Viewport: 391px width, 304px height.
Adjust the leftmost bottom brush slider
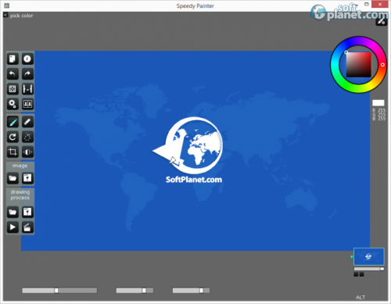(59, 290)
